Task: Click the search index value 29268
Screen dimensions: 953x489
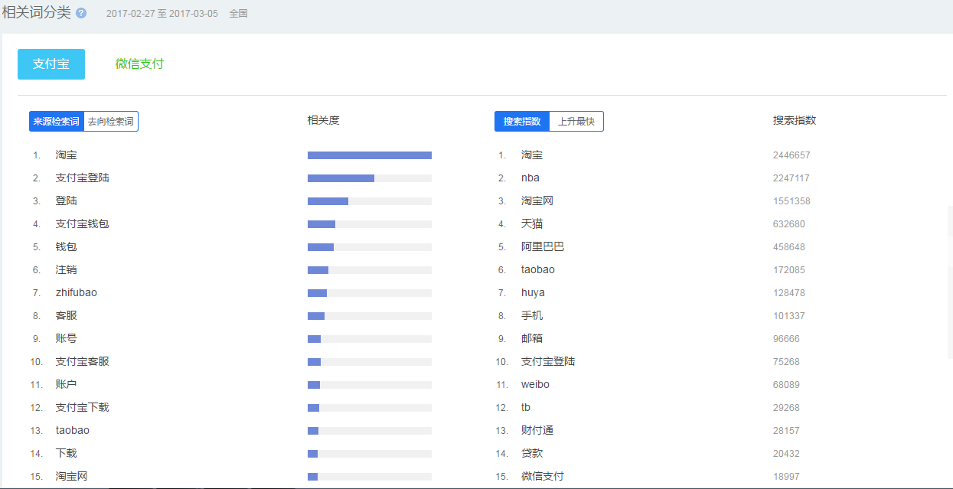Action: (786, 408)
